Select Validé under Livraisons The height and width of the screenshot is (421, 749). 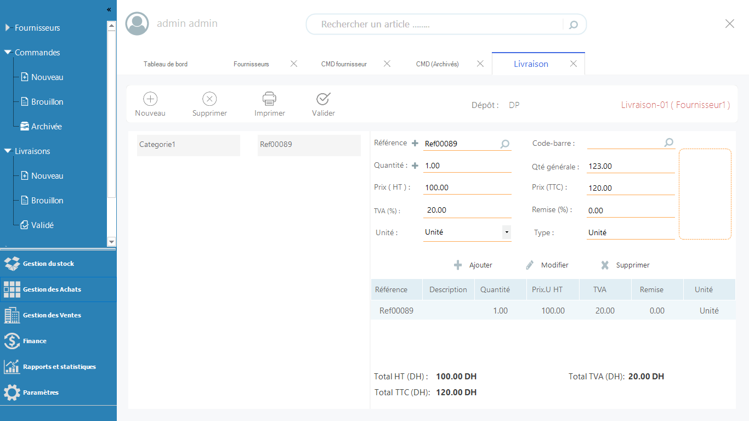[x=42, y=225]
